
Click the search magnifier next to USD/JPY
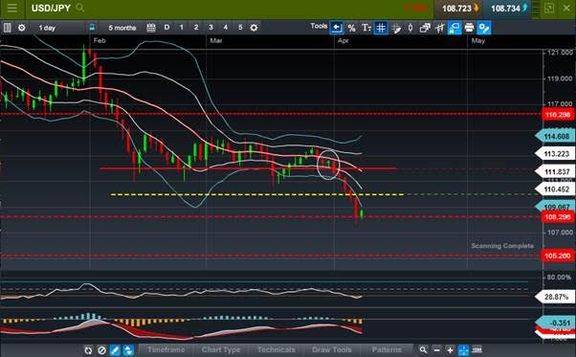click(79, 8)
